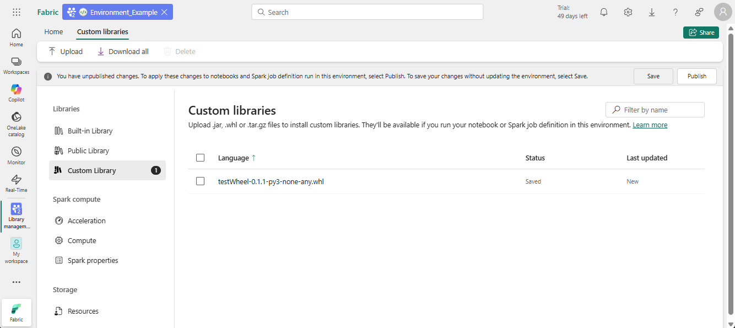Click the Saved status cell
The image size is (735, 328).
533,181
